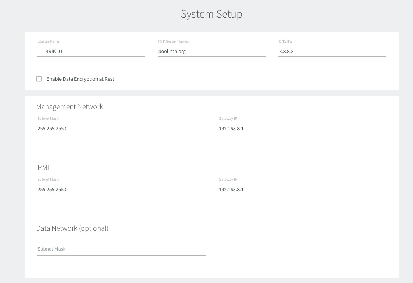Click the IPMI section heading
The width and height of the screenshot is (413, 283).
pyautogui.click(x=42, y=167)
